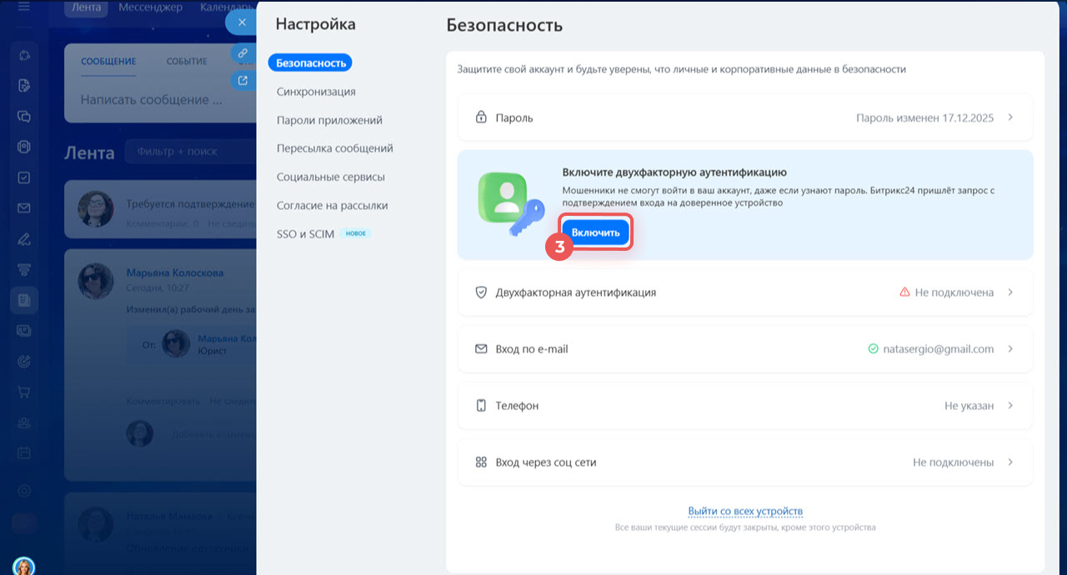1067x575 pixels.
Task: Select the Tasks checklist icon in sidebar
Action: click(23, 176)
